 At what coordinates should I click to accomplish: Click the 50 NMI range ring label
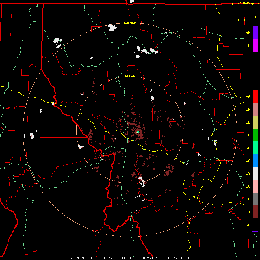point(130,76)
